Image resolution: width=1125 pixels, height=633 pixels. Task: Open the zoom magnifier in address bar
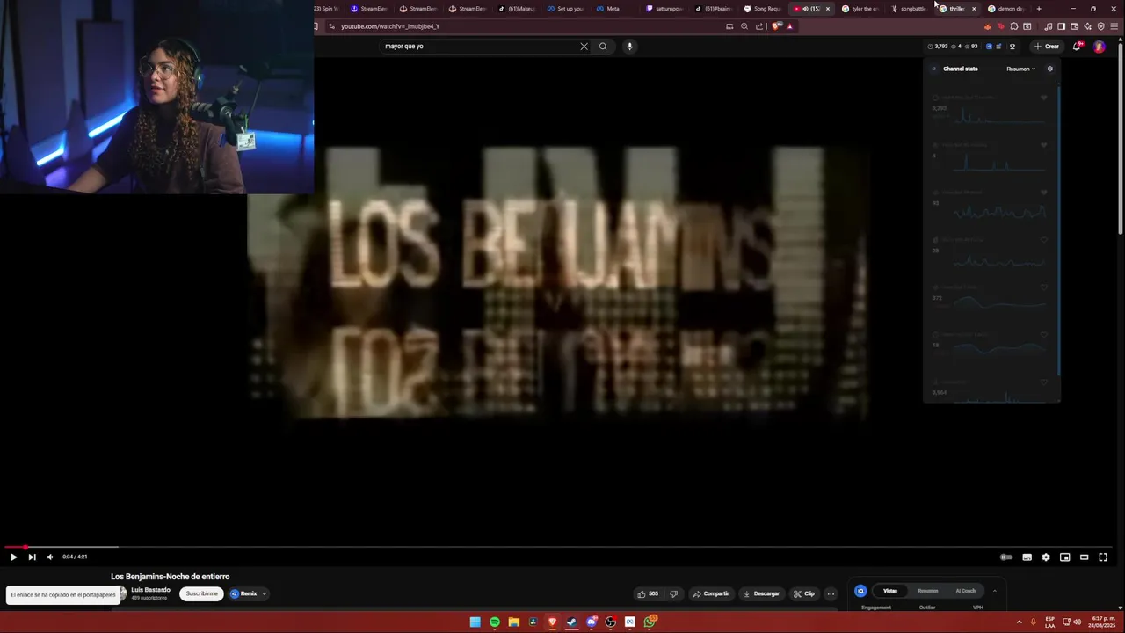click(744, 26)
